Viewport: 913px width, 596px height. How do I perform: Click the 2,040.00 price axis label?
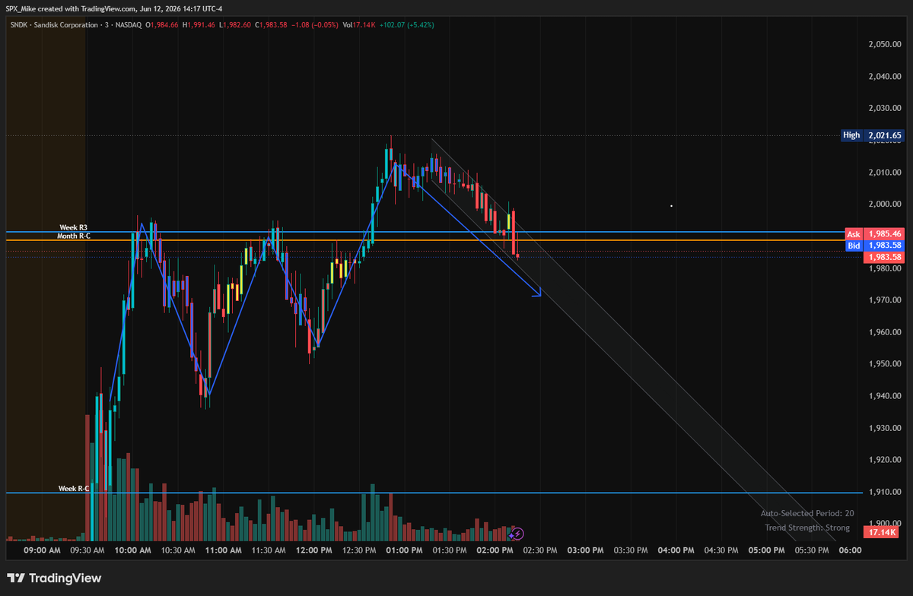coord(885,76)
